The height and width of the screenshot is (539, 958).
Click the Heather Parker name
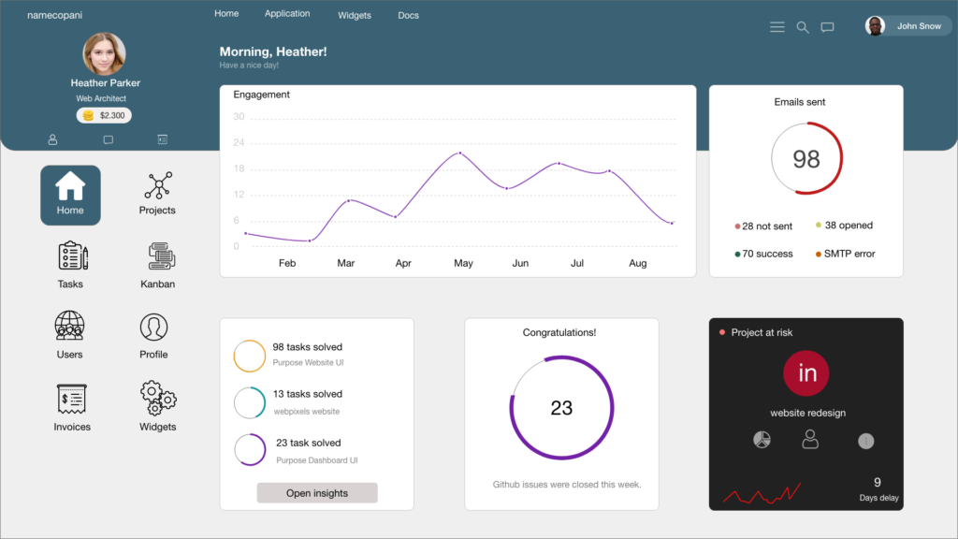pyautogui.click(x=105, y=83)
